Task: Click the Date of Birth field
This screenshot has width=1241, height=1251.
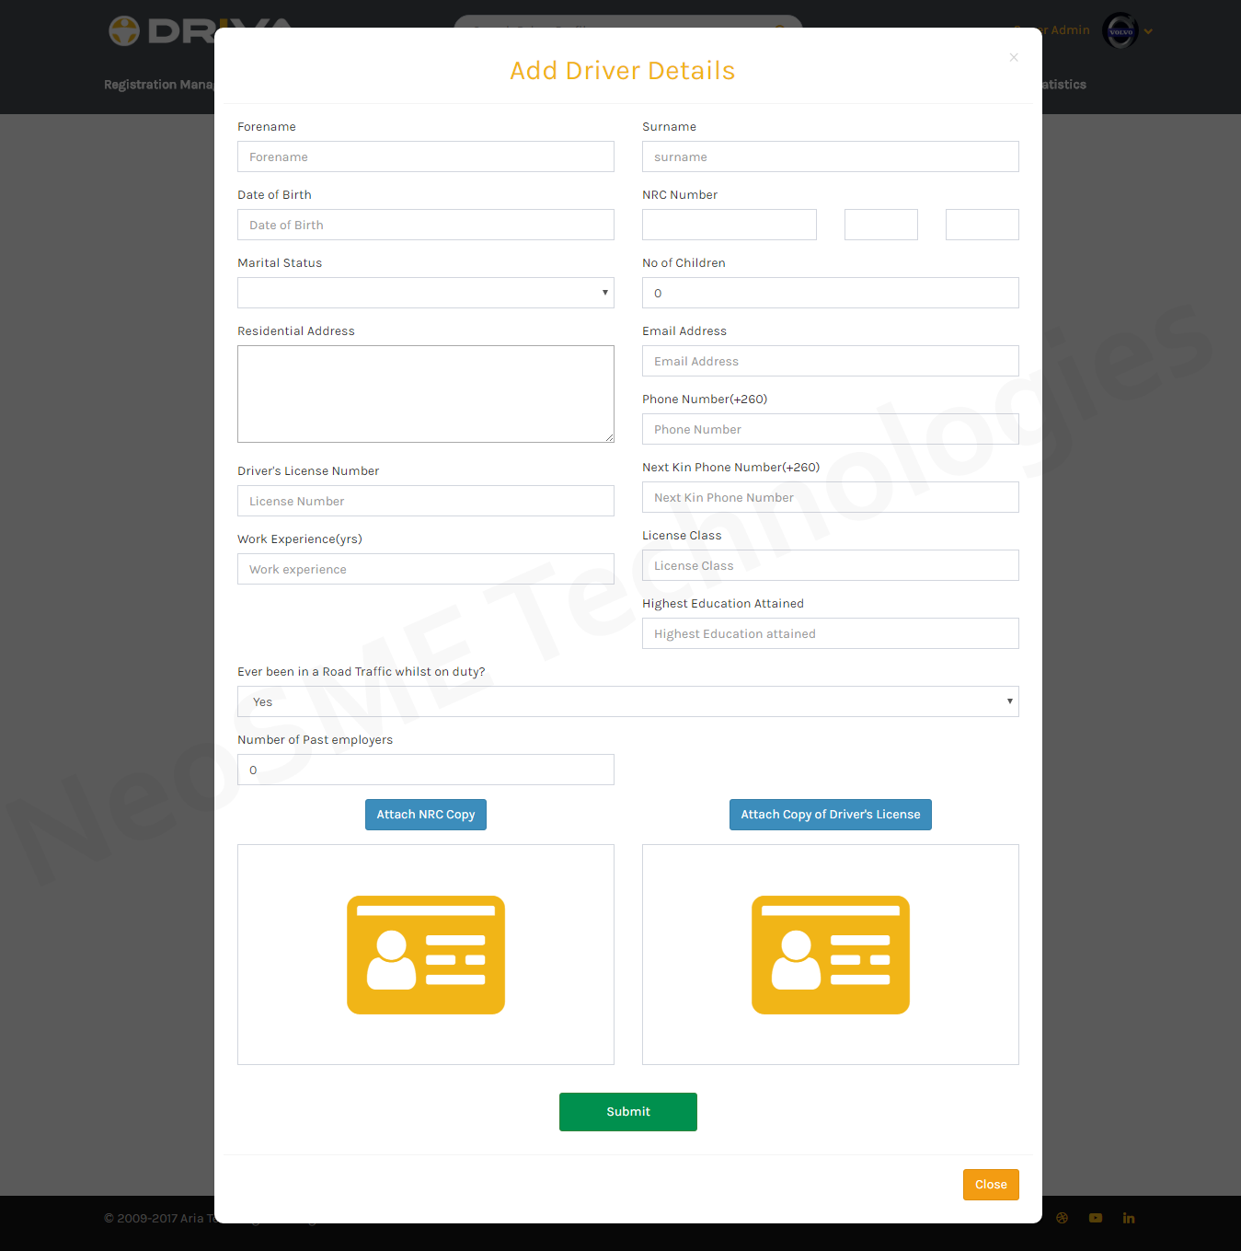Action: pyautogui.click(x=425, y=225)
